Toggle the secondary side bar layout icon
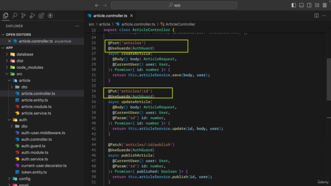Viewport: 331px width, 186px height. point(309,5)
